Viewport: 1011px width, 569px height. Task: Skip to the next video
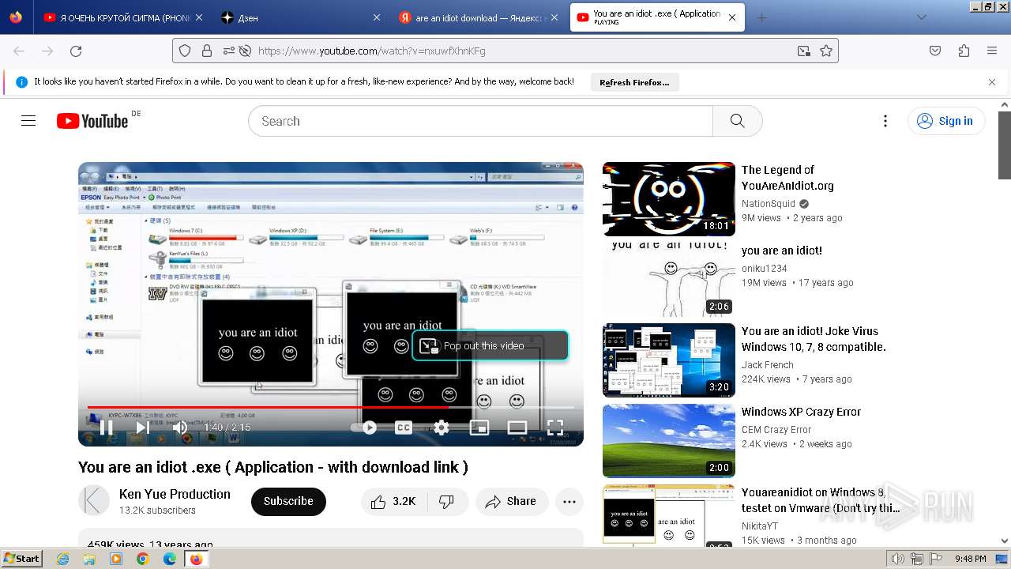click(143, 428)
